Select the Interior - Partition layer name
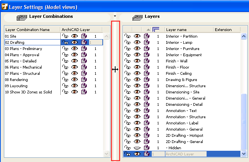Viewport: 249px width, 162px height. coord(182,36)
